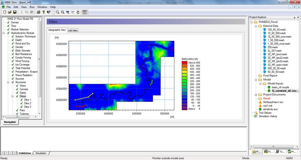Viewport: 301px width, 160px height.
Task: Open Simulation History icon
Action: 256,116
